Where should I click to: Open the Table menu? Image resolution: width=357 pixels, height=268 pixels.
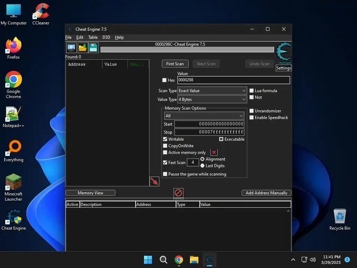pyautogui.click(x=93, y=37)
